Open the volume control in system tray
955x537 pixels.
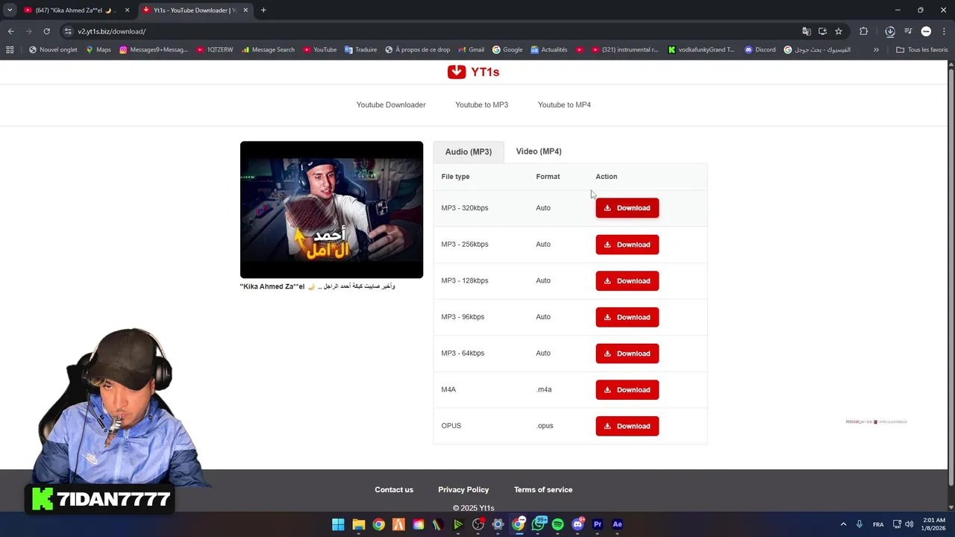tap(909, 524)
